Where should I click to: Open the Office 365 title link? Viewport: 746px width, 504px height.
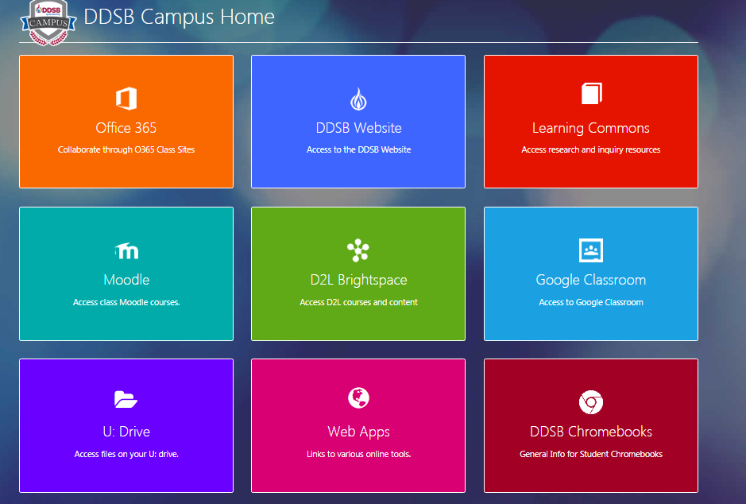(126, 128)
